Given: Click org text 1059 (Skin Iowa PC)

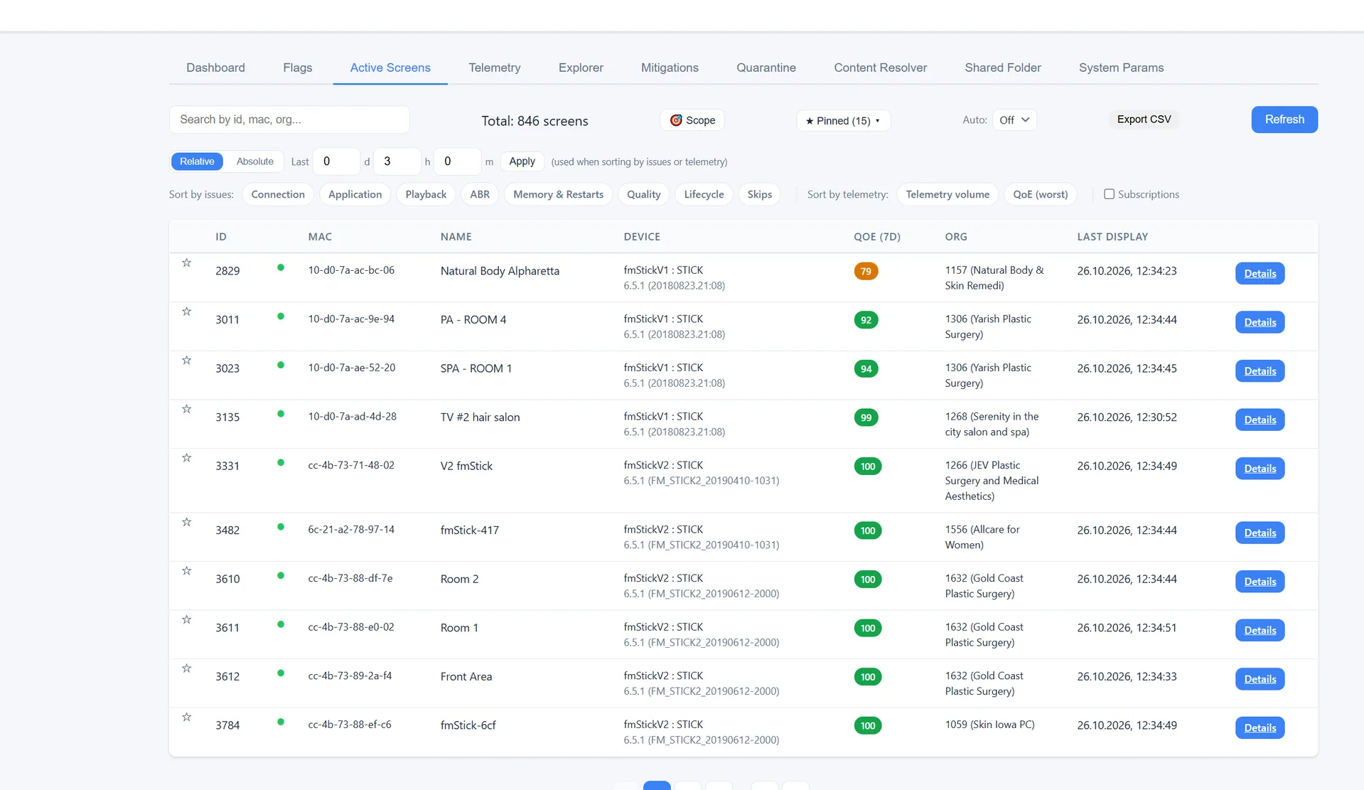Looking at the screenshot, I should click(989, 725).
